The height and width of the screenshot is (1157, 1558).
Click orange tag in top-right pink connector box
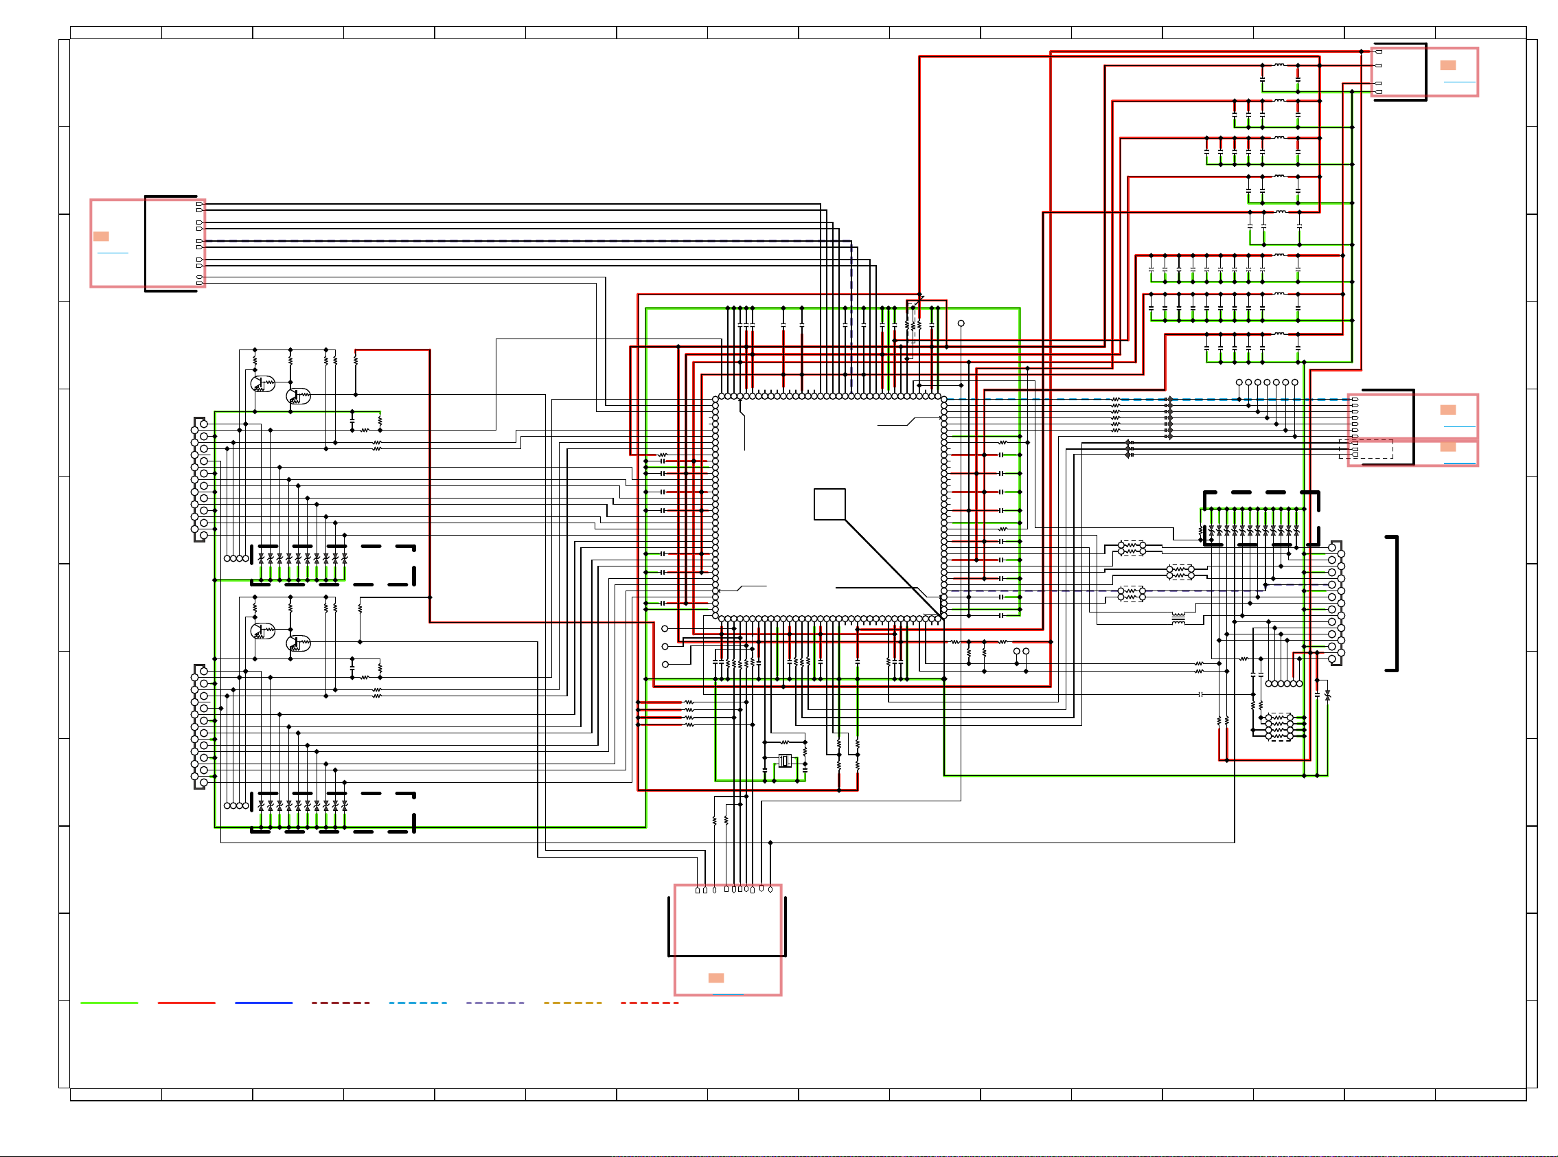point(1447,65)
